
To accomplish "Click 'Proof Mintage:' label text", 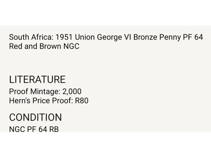I will pyautogui.click(x=34, y=92).
